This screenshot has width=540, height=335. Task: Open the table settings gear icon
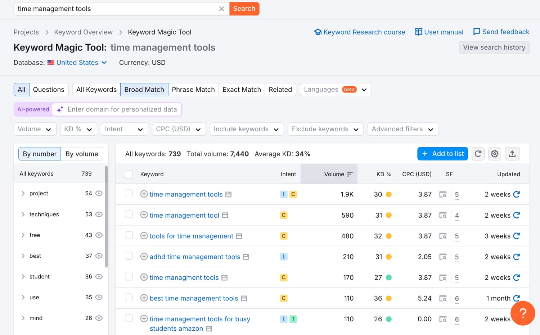495,154
